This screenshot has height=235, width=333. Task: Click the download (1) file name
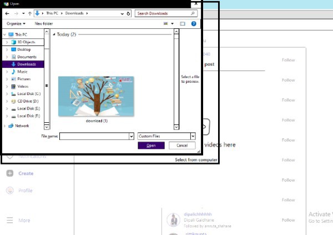click(97, 121)
